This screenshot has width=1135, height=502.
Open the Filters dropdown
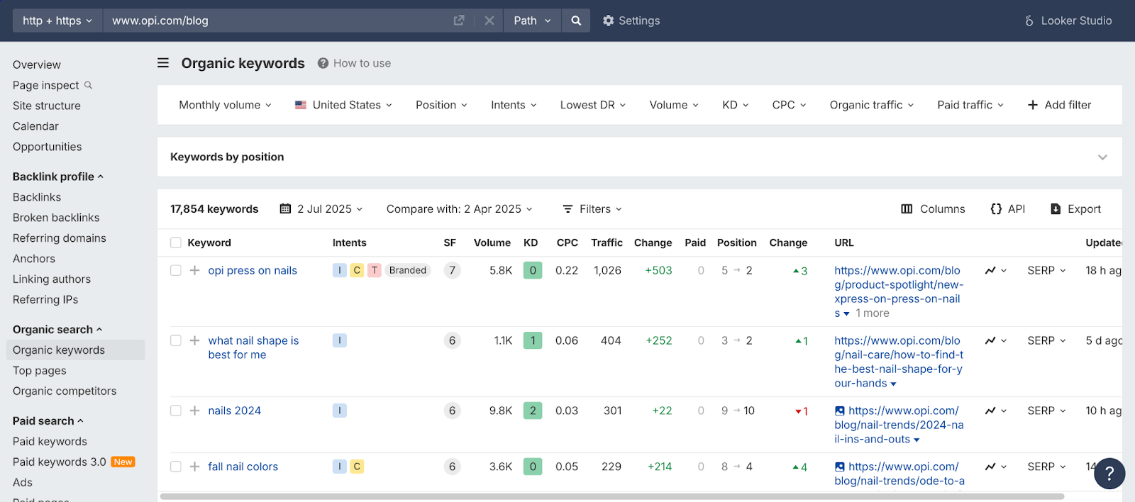point(592,209)
